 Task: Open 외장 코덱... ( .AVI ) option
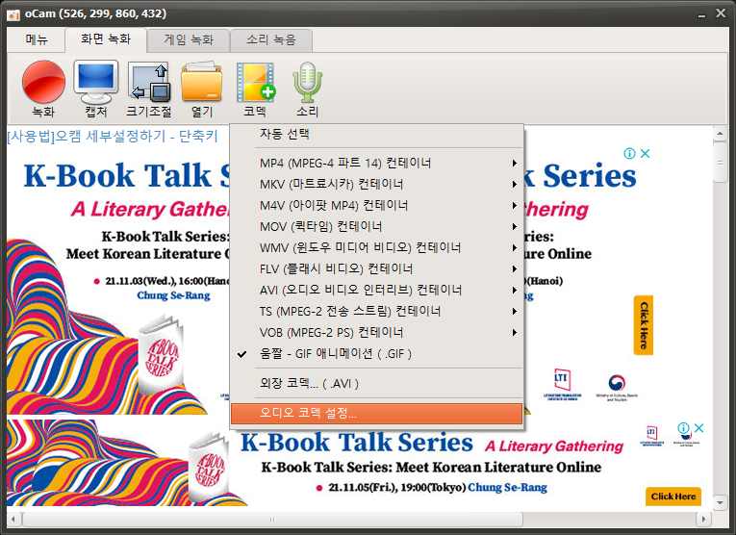pyautogui.click(x=376, y=383)
